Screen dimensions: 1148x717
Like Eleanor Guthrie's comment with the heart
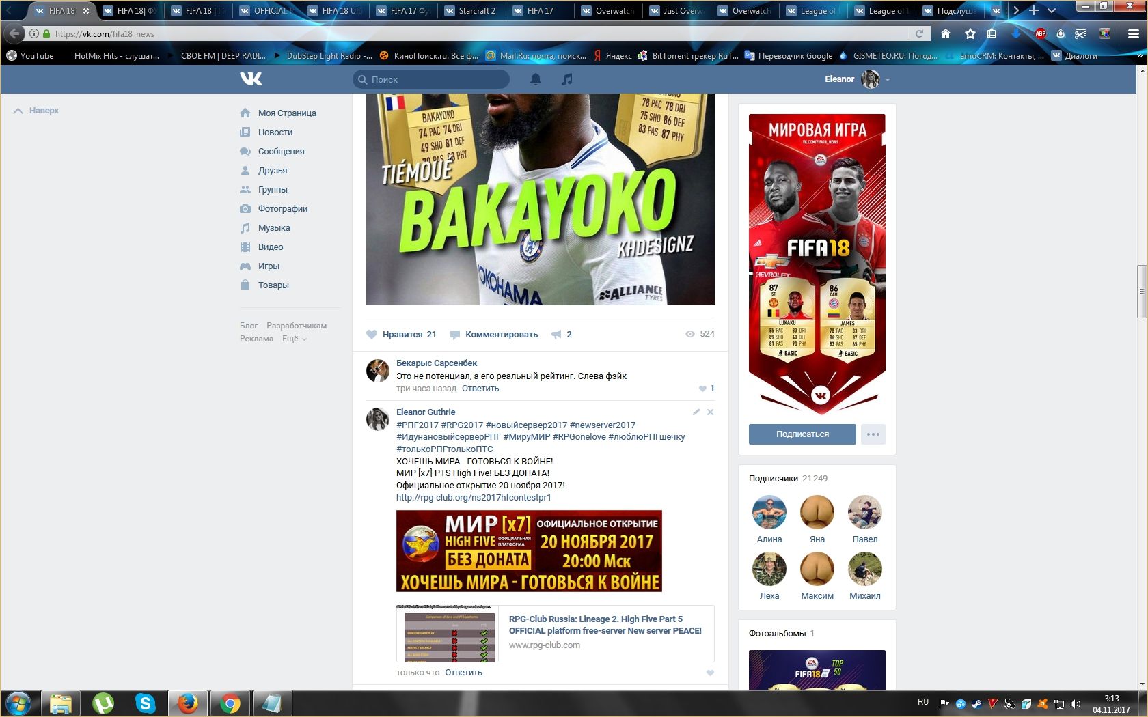[710, 673]
